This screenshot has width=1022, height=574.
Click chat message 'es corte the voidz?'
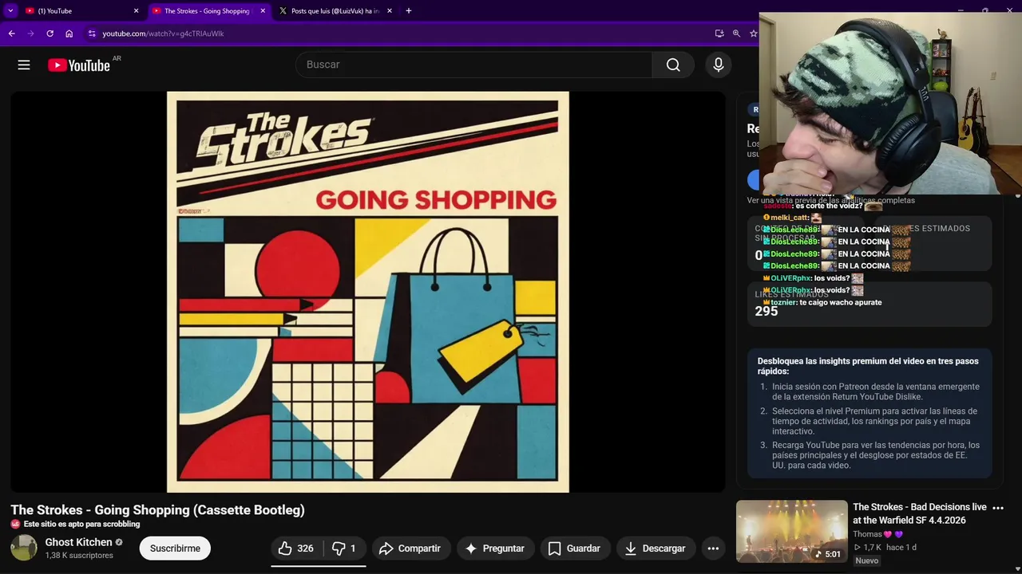(829, 206)
